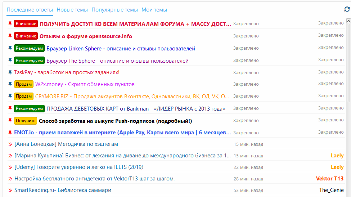351x197 pixels.
Task: Click the pin icon beside Браузер The Sphere
Action: click(x=10, y=60)
